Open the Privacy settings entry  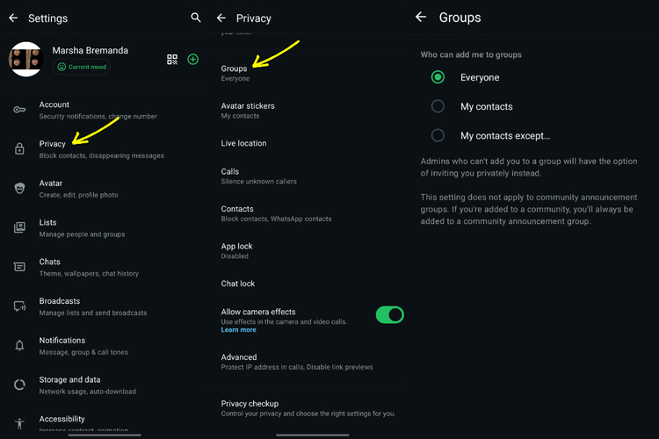click(105, 149)
